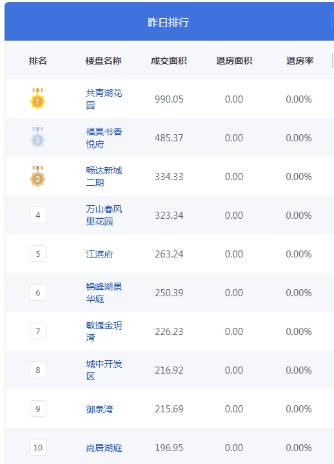Screen dimensions: 334x464
Task: Open the 锦峰湖景华庭 property link
Action: tap(104, 292)
